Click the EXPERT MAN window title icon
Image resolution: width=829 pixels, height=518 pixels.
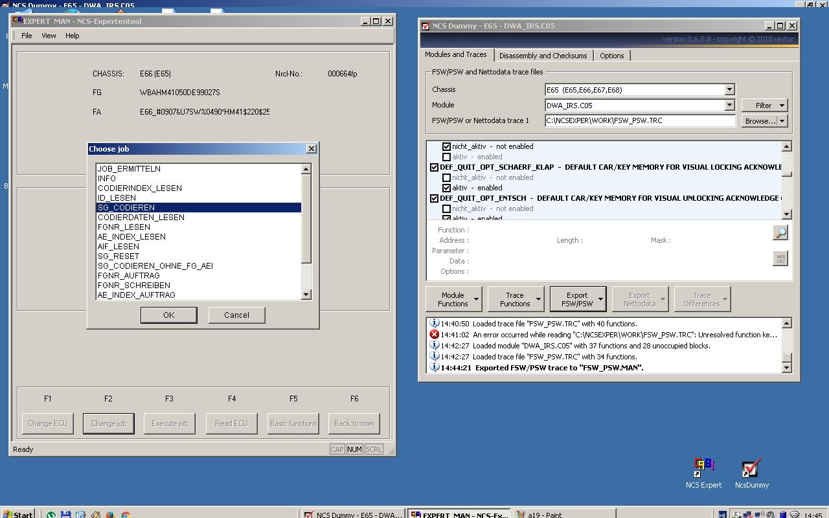[18, 21]
